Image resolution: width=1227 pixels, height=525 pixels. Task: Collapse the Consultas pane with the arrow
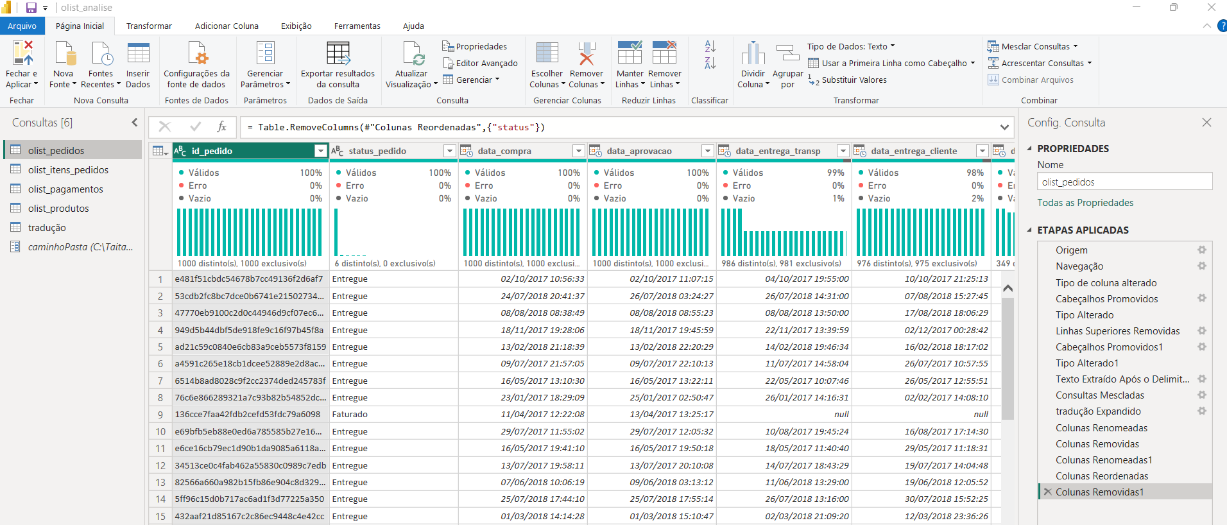(x=135, y=122)
